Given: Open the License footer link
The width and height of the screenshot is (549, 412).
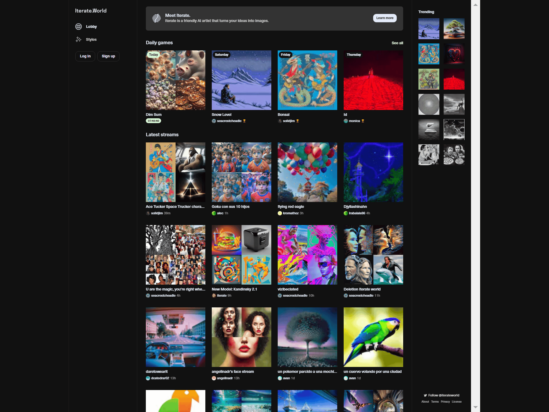Looking at the screenshot, I should click(x=457, y=402).
